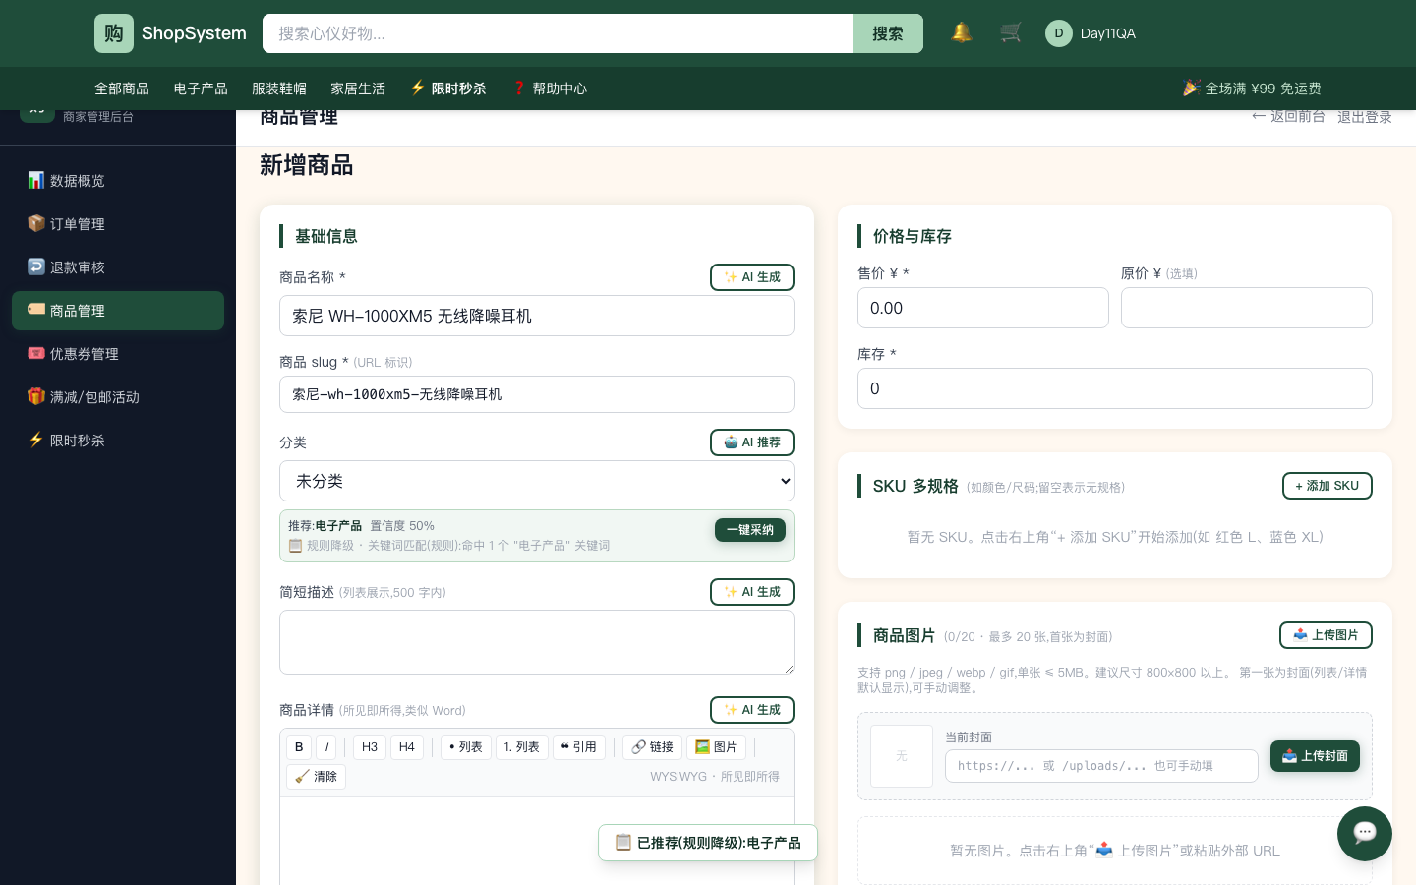
Task: Click the 搜索 search button
Action: tap(888, 33)
